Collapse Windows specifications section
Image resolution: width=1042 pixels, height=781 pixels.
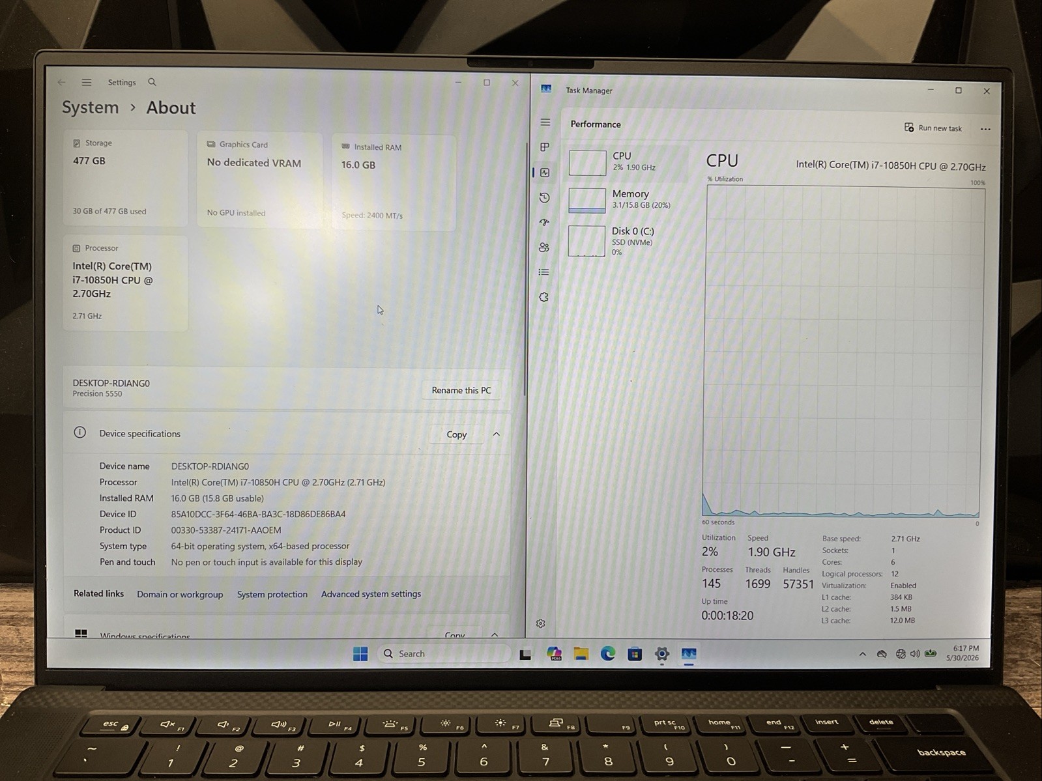pos(495,634)
